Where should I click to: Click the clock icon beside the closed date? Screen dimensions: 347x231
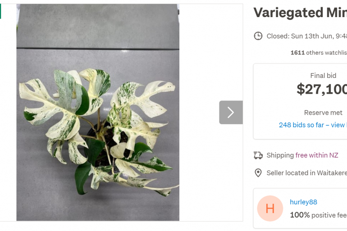coord(258,36)
